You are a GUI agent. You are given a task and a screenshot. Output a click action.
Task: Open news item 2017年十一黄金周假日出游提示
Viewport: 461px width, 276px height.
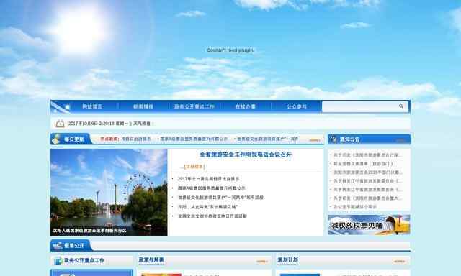pyautogui.click(x=208, y=179)
